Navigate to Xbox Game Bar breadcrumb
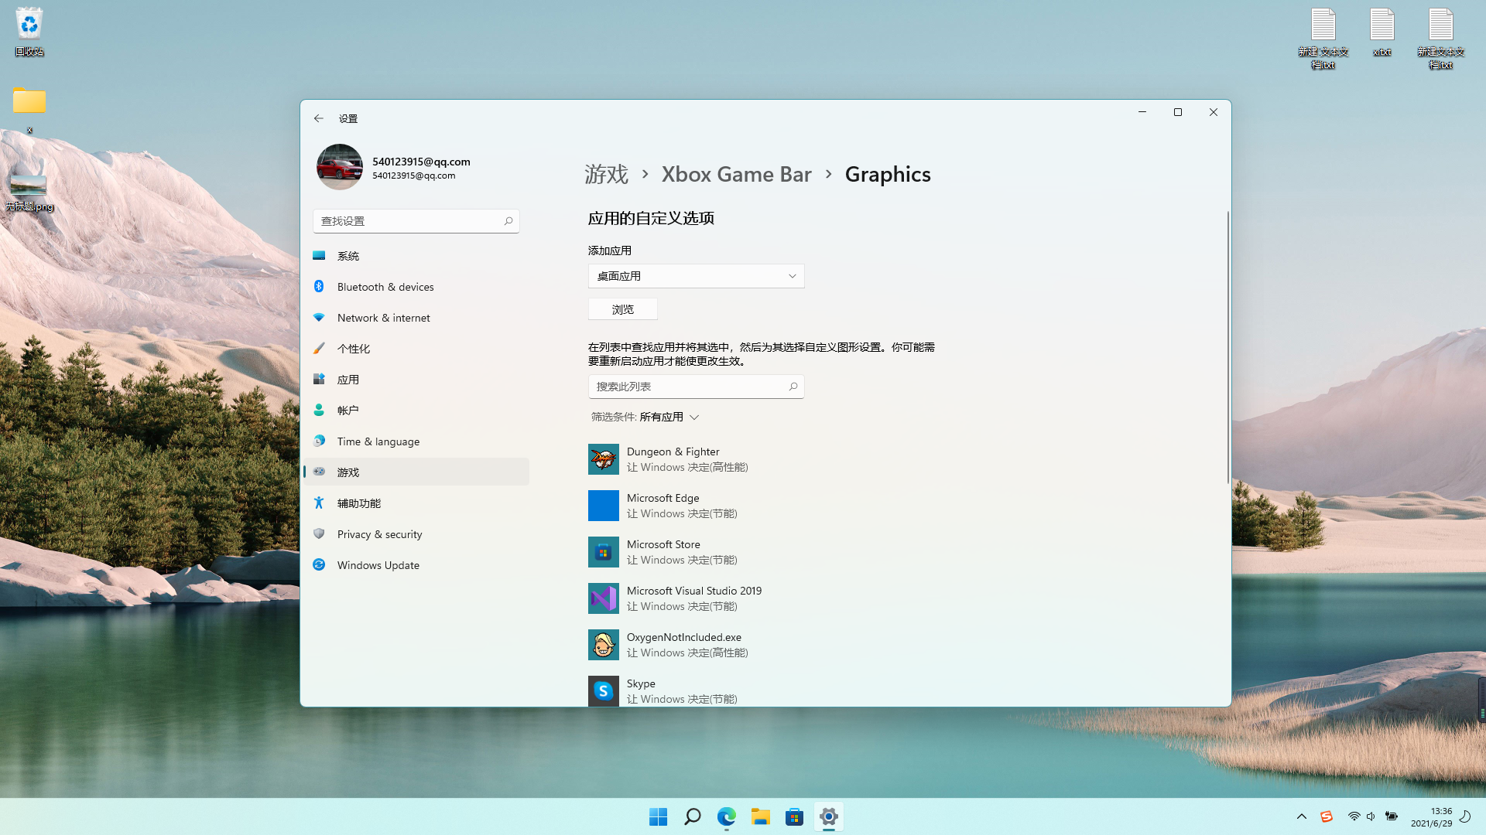The width and height of the screenshot is (1486, 835). (x=736, y=175)
